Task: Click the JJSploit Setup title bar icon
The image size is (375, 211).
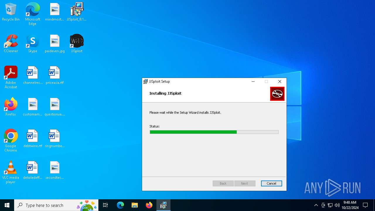Action: (x=145, y=81)
